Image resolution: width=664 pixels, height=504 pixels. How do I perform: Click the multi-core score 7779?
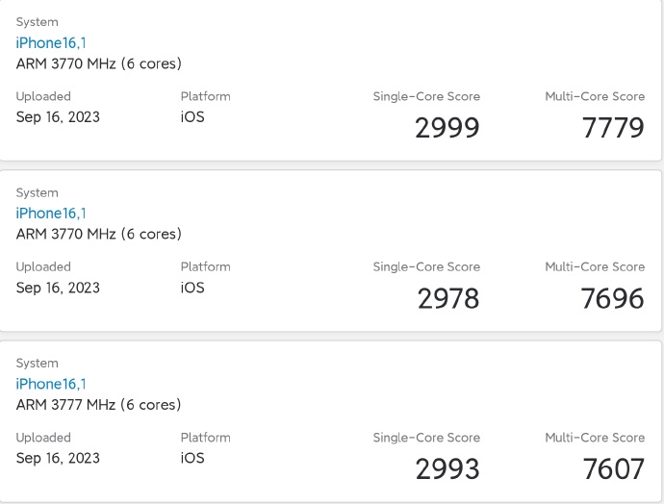[x=613, y=127]
